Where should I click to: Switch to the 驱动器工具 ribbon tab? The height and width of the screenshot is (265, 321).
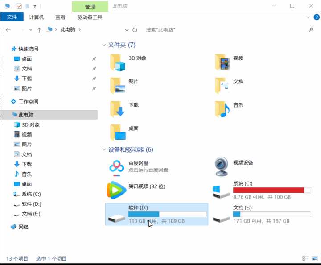(90, 17)
